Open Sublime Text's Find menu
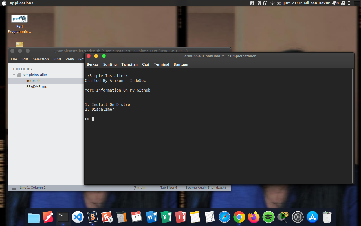Screen dimensions: 361x226 pyautogui.click(x=57, y=59)
